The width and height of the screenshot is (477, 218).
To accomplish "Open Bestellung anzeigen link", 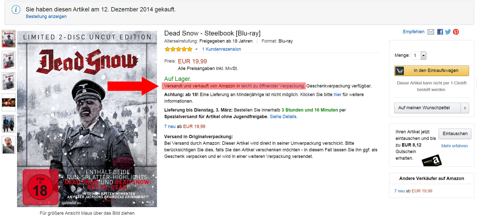I will point(46,16).
